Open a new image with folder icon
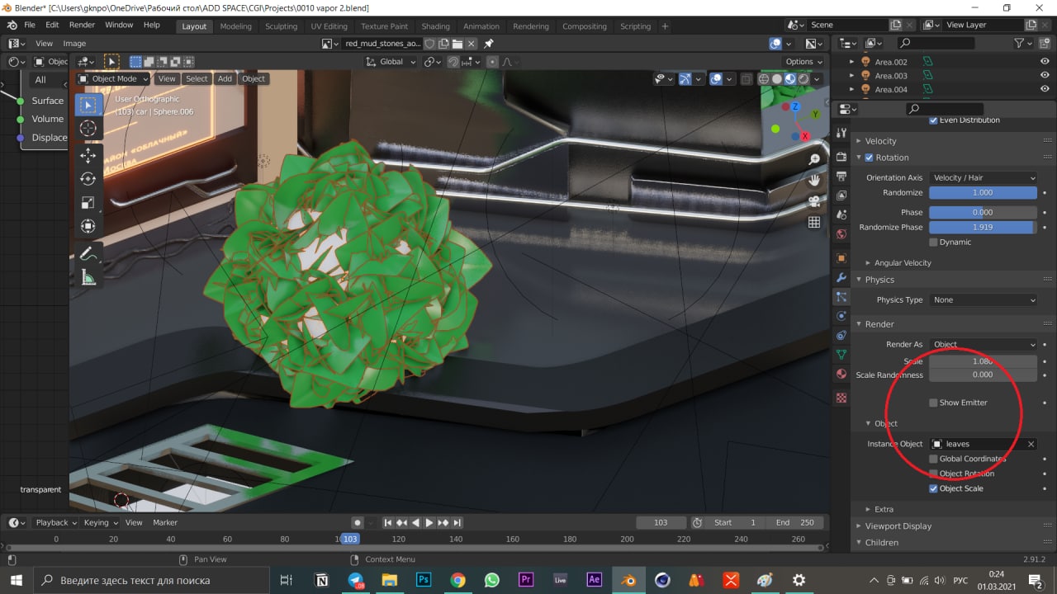The height and width of the screenshot is (594, 1057). pos(457,44)
